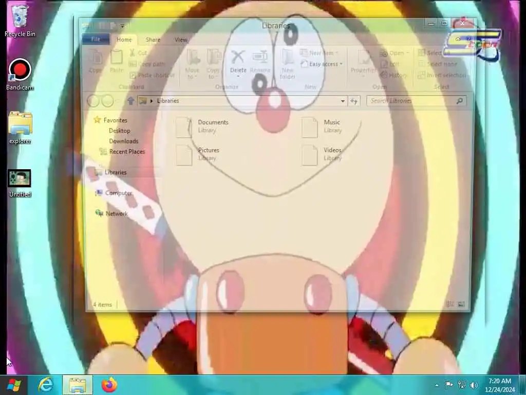The height and width of the screenshot is (395, 526).
Task: Click the network tray icon
Action: [x=462, y=385]
